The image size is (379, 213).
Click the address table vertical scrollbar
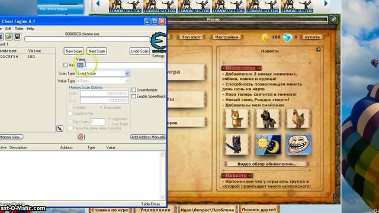163,176
